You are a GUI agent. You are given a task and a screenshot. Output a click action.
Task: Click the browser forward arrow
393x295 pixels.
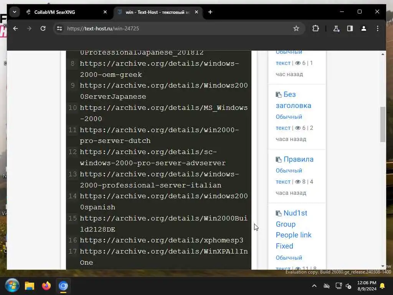tap(29, 28)
